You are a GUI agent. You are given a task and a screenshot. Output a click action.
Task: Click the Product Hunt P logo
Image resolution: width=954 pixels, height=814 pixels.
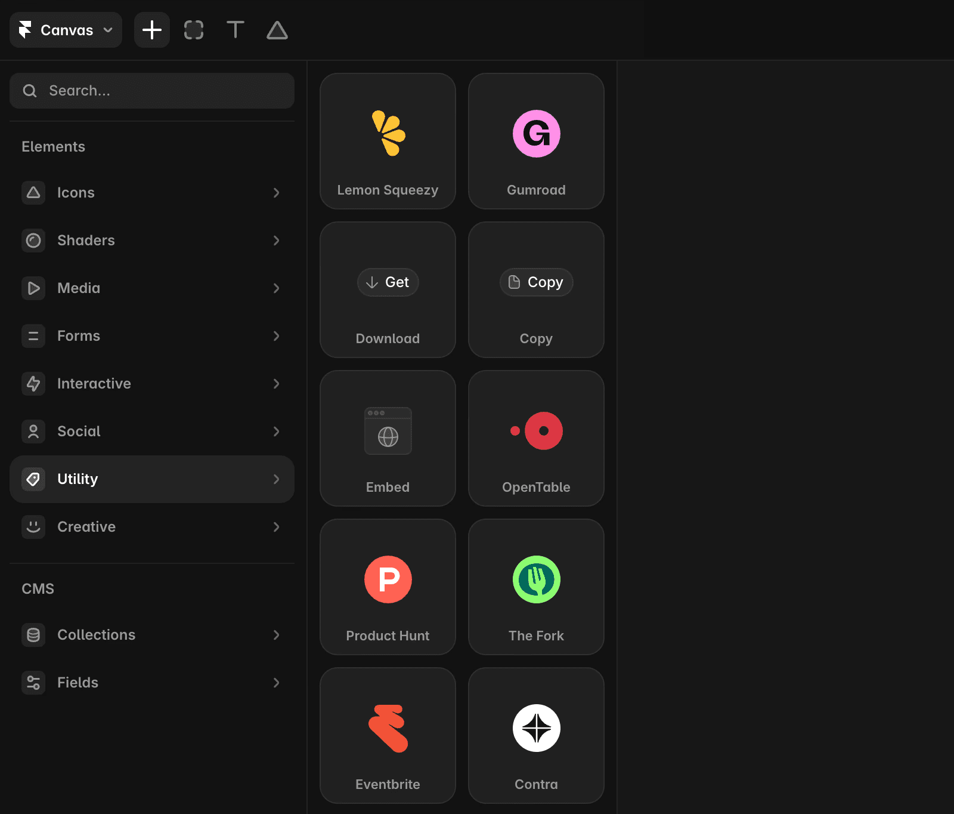pyautogui.click(x=388, y=579)
